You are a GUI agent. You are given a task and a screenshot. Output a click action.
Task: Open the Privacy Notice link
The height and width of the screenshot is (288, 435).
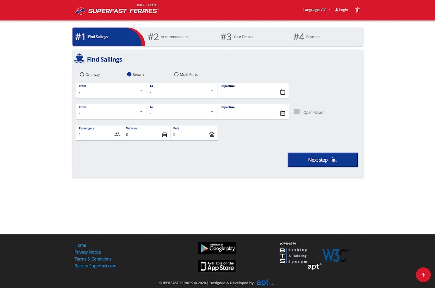[x=87, y=252]
